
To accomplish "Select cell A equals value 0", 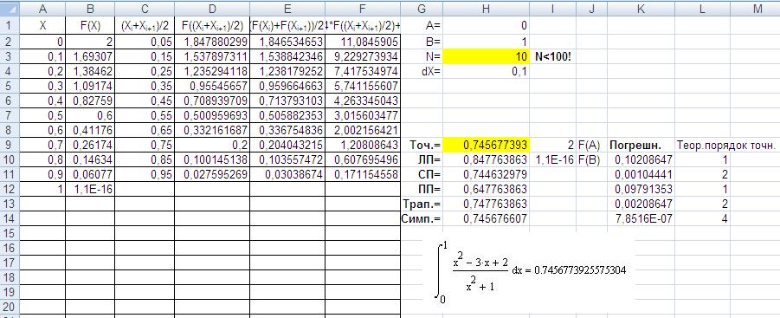I will pyautogui.click(x=486, y=26).
